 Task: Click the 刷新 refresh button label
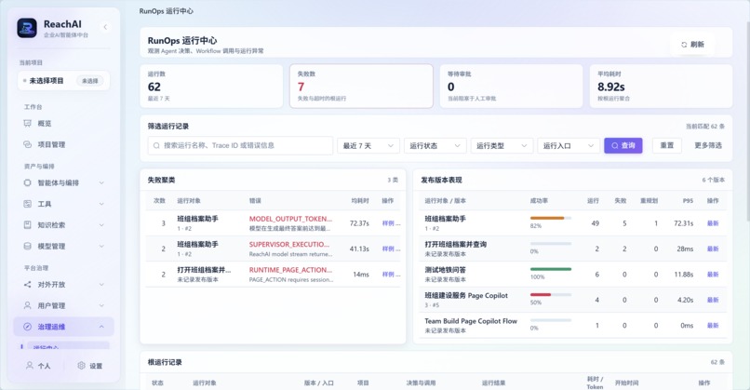(x=697, y=45)
